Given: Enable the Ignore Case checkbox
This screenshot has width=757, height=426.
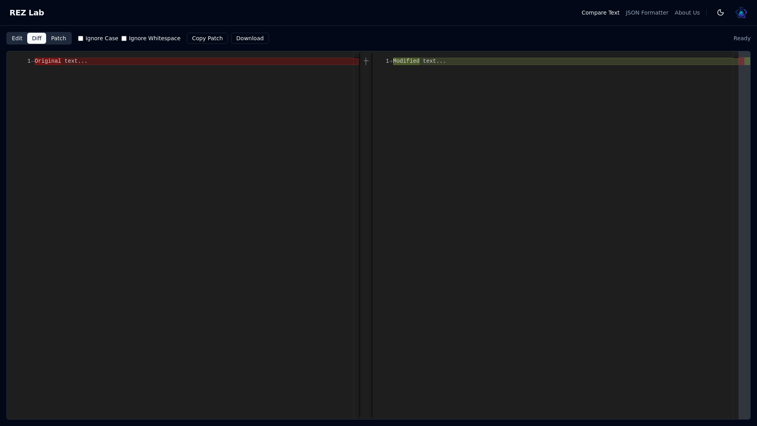Looking at the screenshot, I should point(80,39).
